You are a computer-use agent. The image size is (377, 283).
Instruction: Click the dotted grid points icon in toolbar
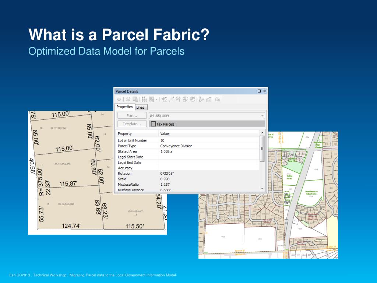pos(144,99)
